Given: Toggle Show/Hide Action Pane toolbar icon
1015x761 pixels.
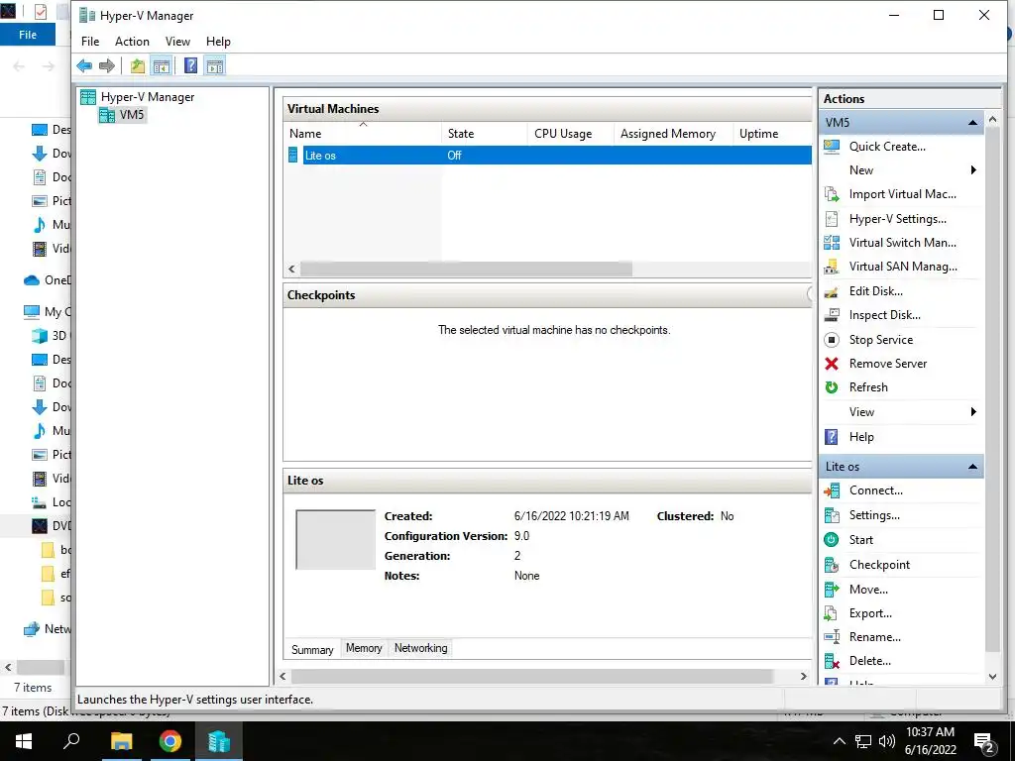Looking at the screenshot, I should 215,65.
